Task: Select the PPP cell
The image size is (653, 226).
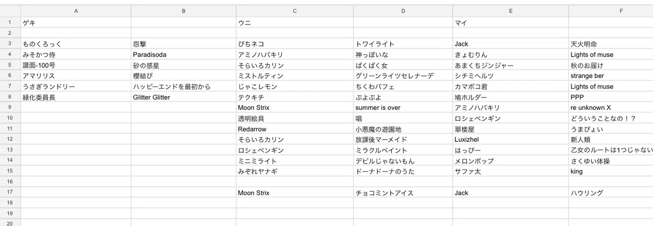Action: click(611, 97)
